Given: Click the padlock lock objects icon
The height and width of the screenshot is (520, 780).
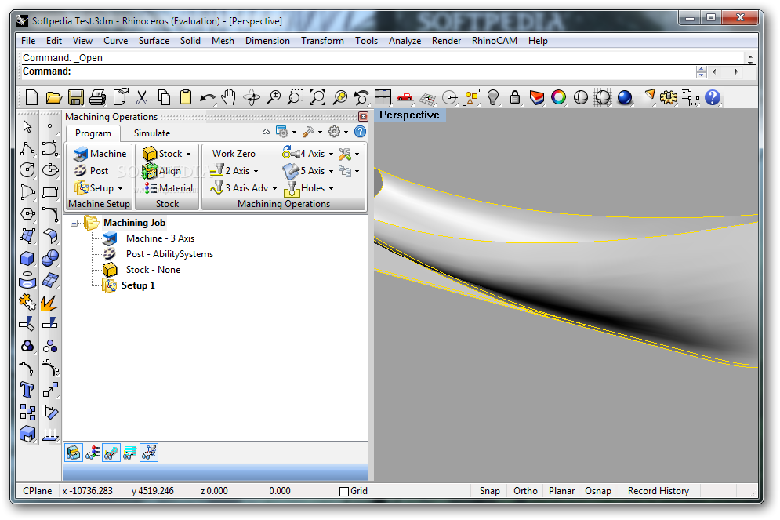Looking at the screenshot, I should 515,97.
